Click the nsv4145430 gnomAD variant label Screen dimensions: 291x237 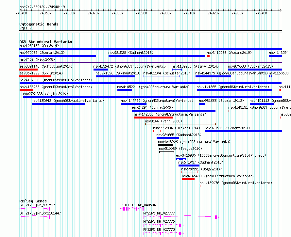(x=218, y=176)
